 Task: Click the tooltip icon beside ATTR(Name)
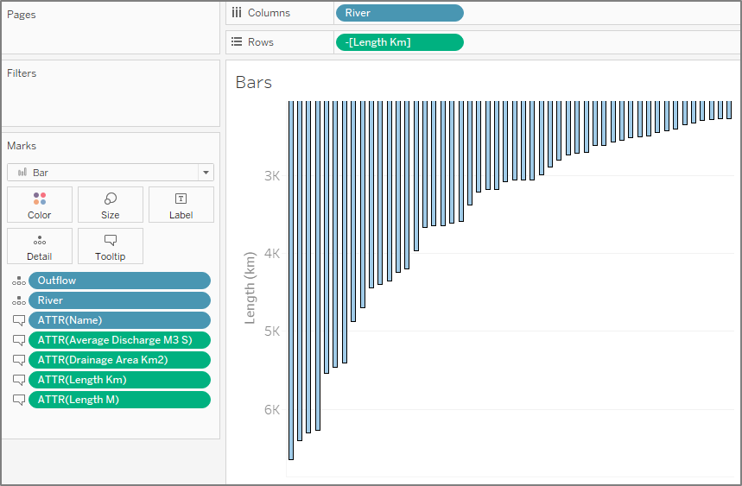18,320
